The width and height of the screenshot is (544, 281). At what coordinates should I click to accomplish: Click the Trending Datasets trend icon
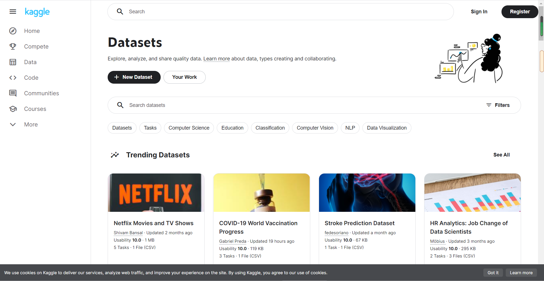[x=115, y=155]
